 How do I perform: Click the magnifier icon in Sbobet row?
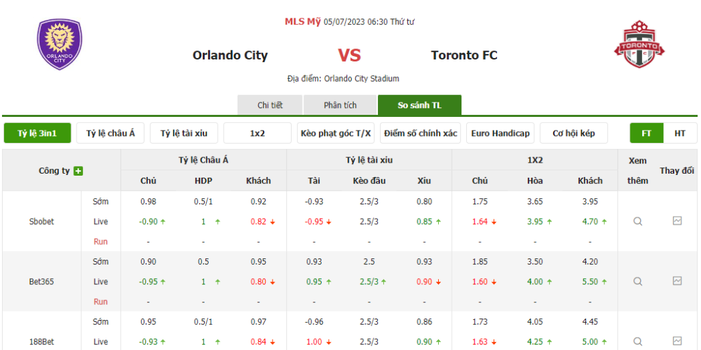click(638, 221)
